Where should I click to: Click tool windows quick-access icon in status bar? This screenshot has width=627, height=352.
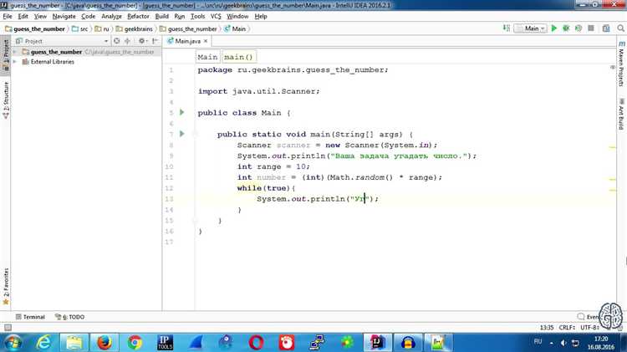(8, 328)
